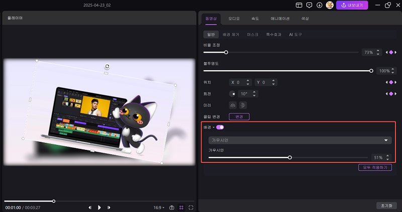Open the message feedback icon in title bar

[309, 5]
